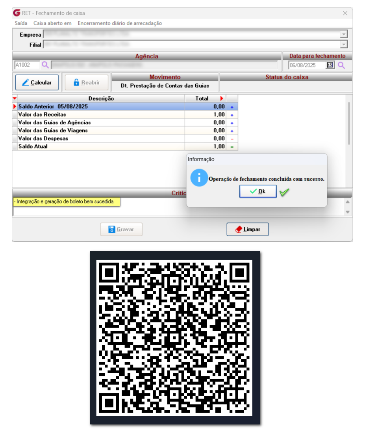
Task: Click the Agência search magnifier icon
Action: (45, 65)
